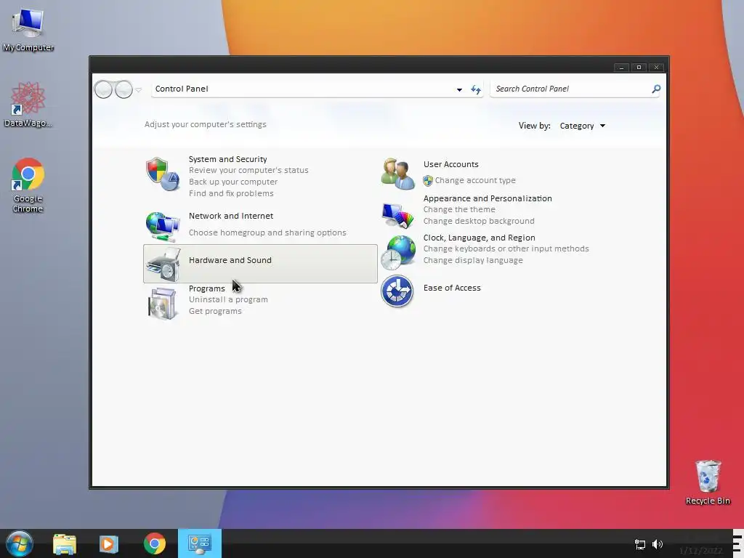The image size is (744, 558).
Task: Click the Show desktop strip on the taskbar
Action: (738, 543)
